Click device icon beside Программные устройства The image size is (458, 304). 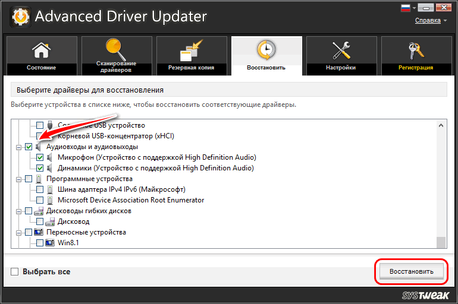pos(39,179)
